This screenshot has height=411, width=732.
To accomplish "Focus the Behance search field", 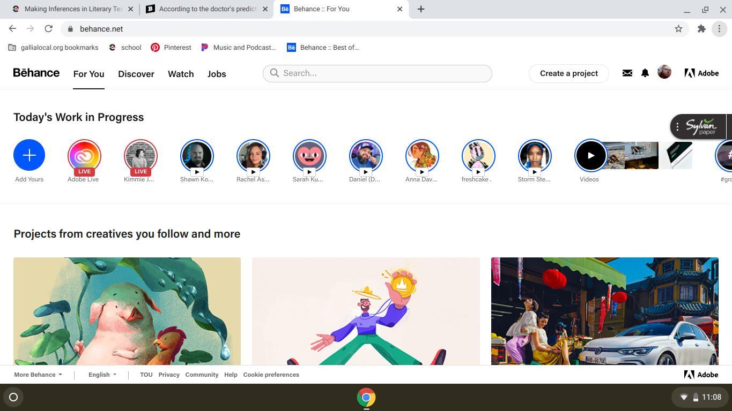I will coord(378,73).
